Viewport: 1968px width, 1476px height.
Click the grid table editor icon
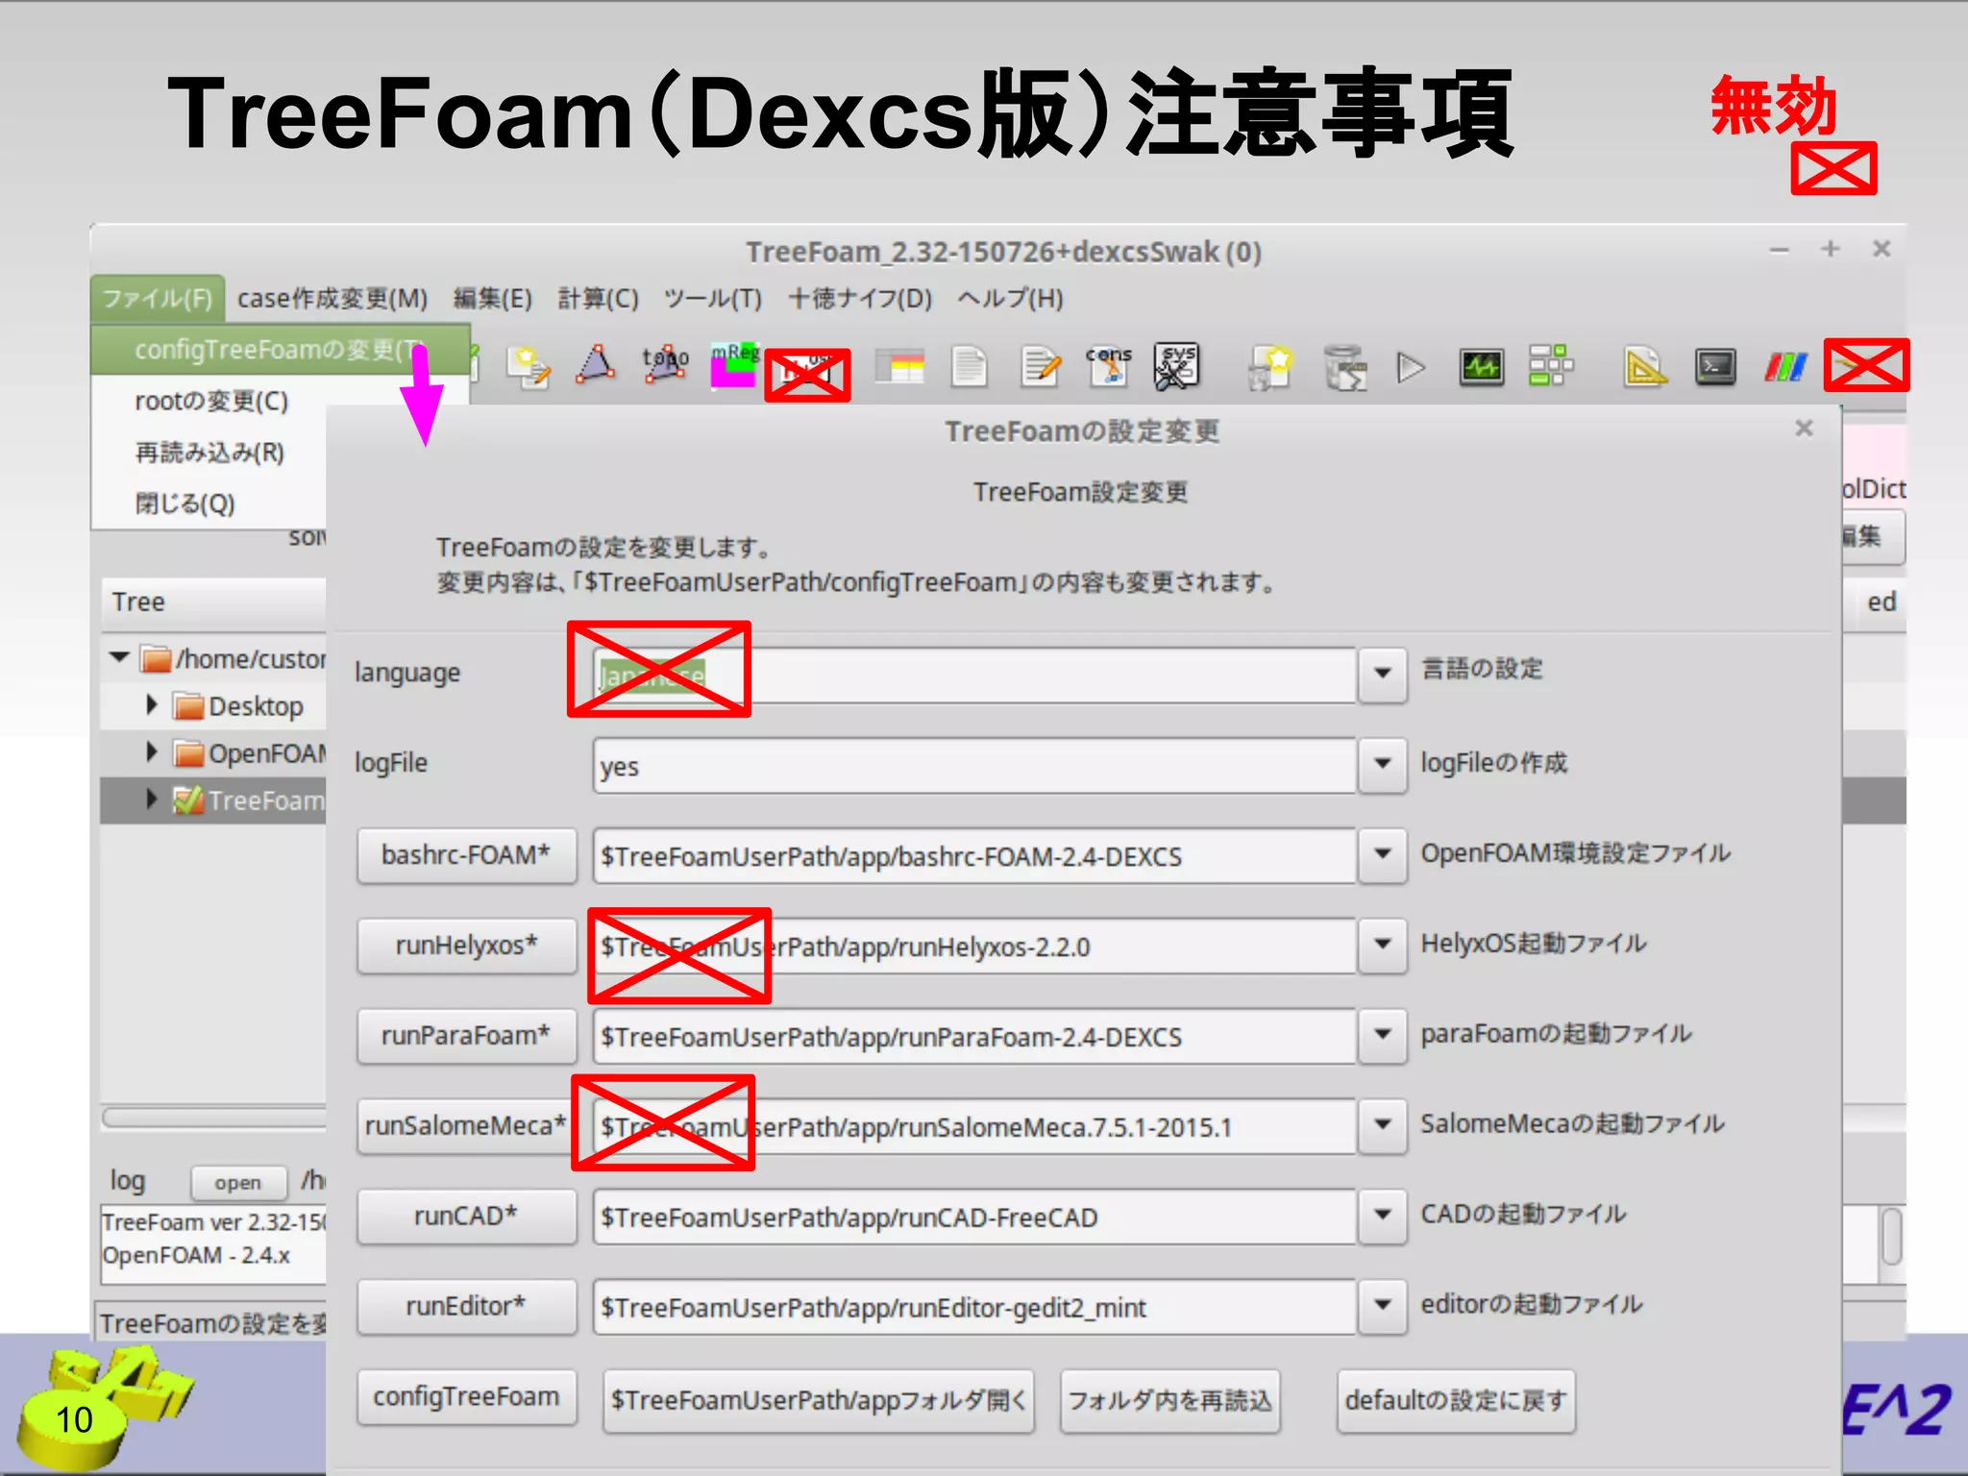(899, 367)
